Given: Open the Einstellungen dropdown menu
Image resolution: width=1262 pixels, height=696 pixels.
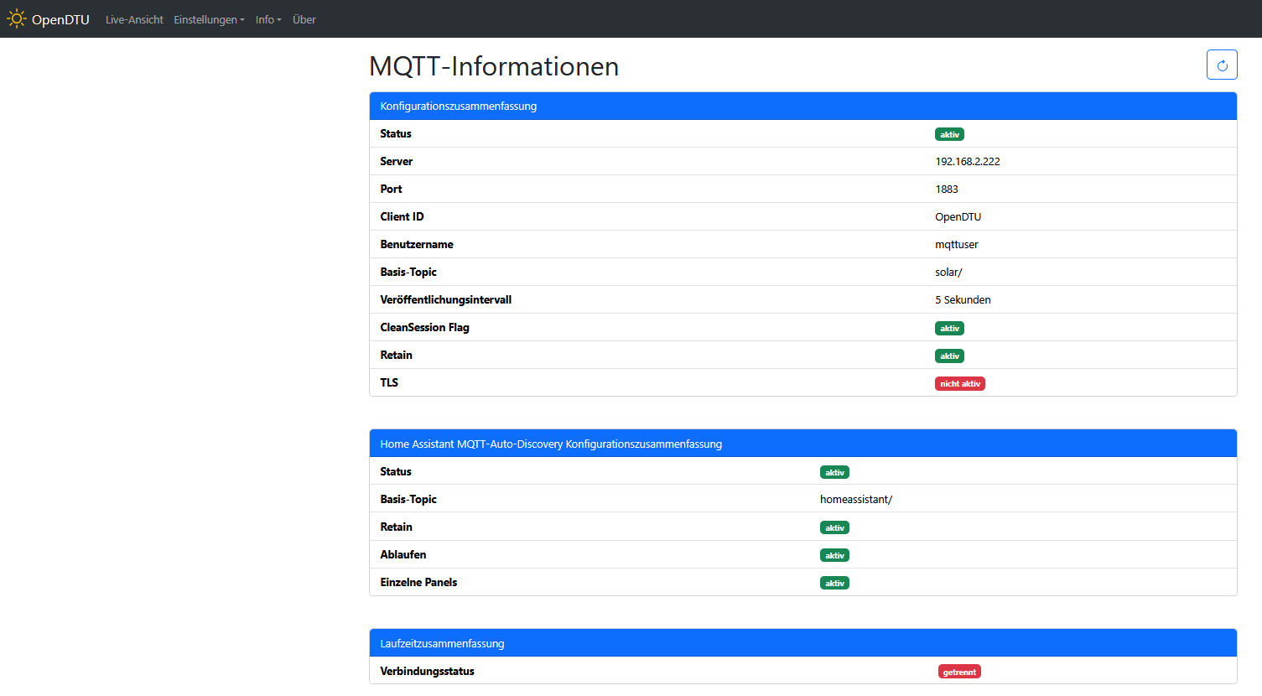Looking at the screenshot, I should pyautogui.click(x=209, y=19).
